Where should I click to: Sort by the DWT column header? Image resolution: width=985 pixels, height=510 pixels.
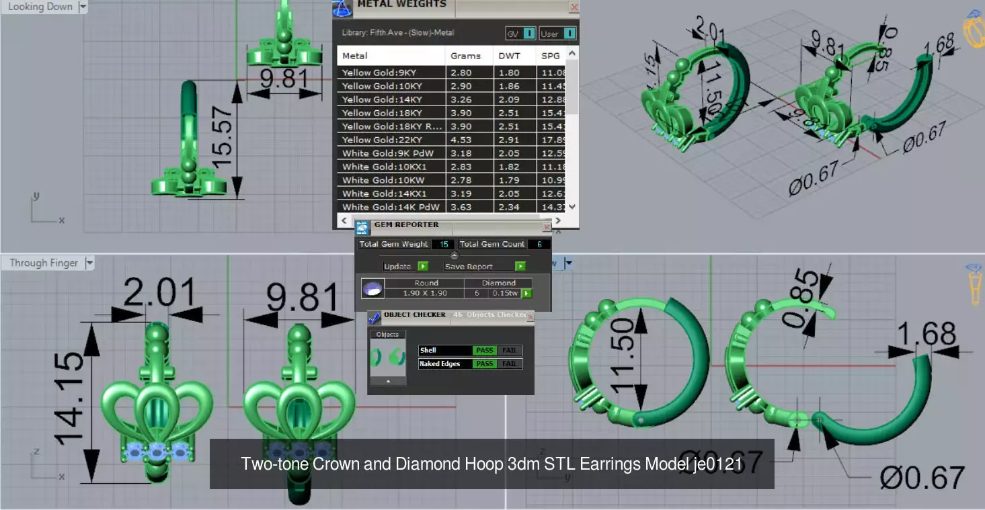tap(514, 56)
